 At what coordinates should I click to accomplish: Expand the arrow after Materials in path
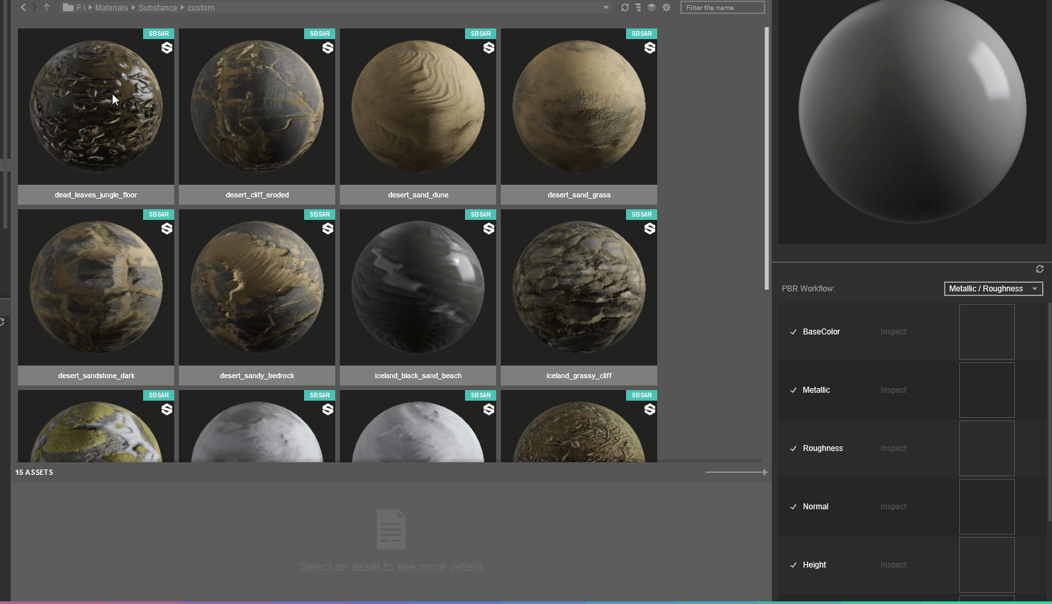(133, 7)
